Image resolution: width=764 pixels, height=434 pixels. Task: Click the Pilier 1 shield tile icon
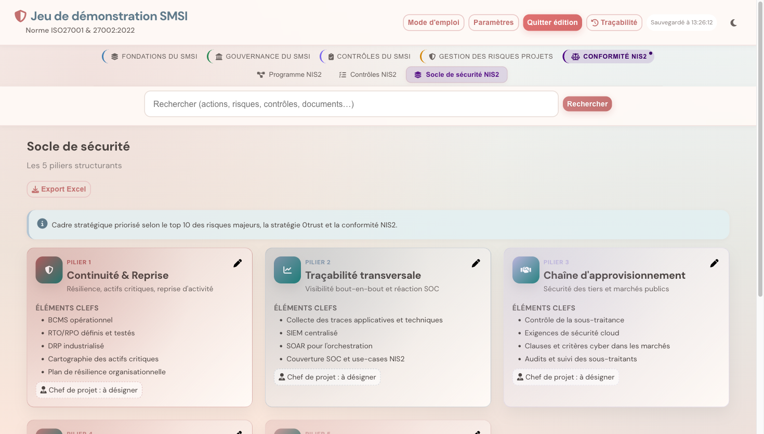tap(49, 270)
